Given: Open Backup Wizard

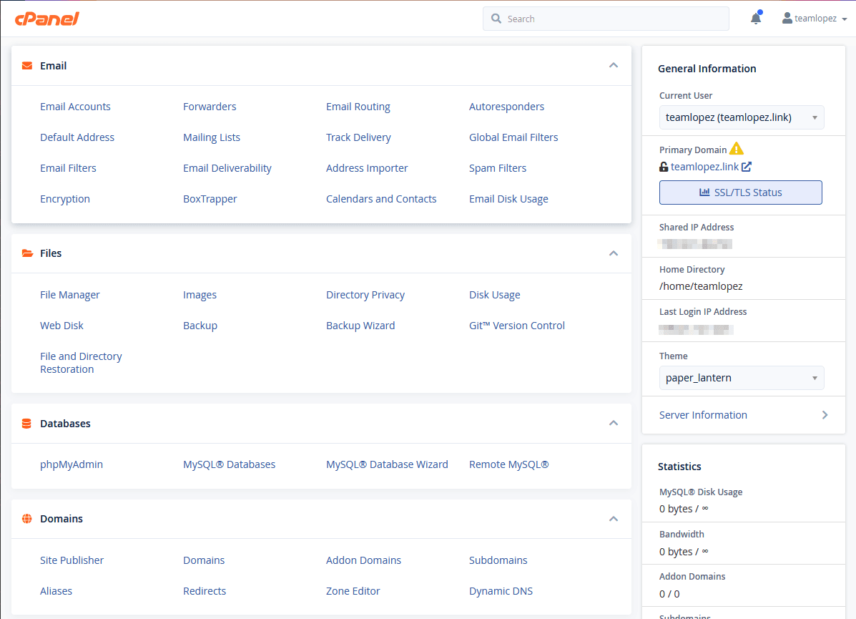Looking at the screenshot, I should click(360, 326).
